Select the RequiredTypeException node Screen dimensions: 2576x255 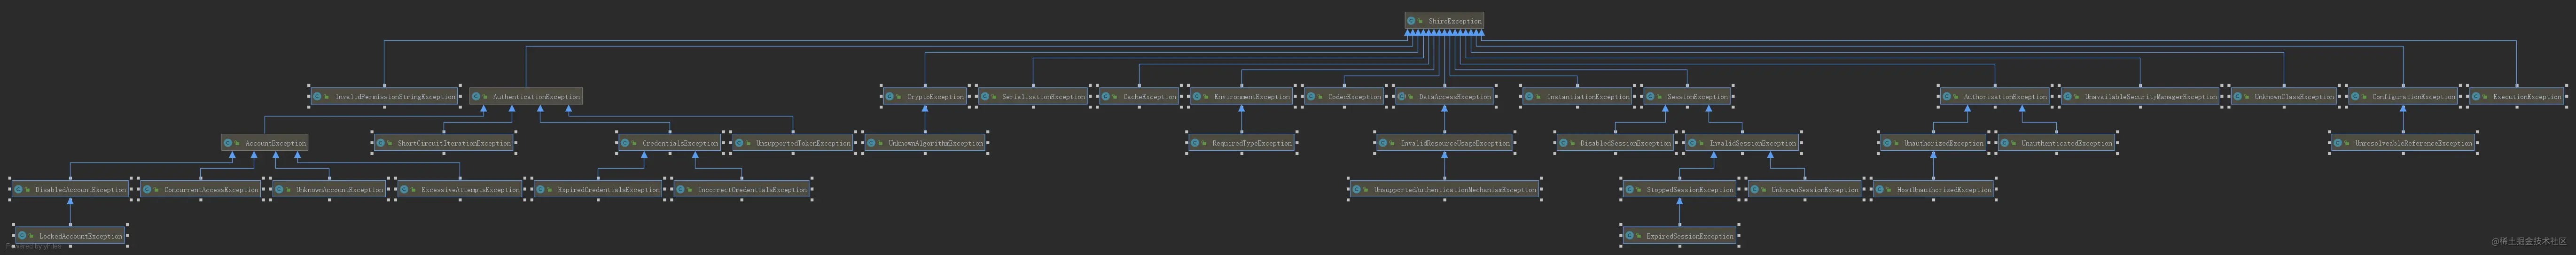click(x=1242, y=143)
